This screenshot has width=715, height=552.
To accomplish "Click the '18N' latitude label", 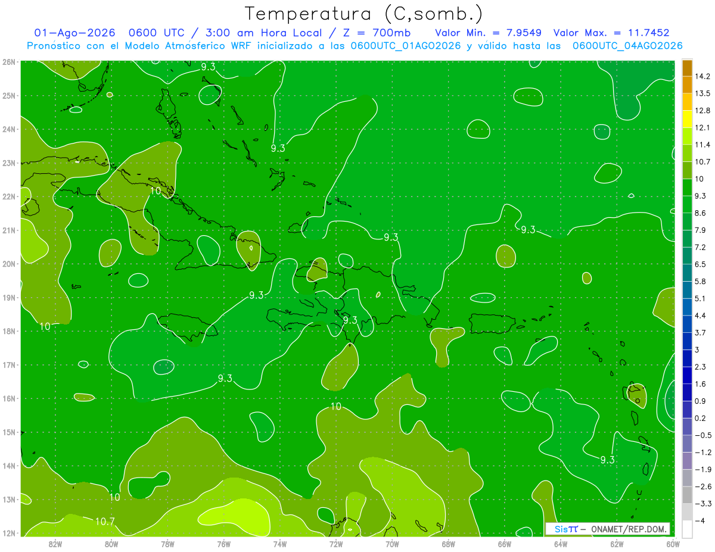I will pyautogui.click(x=9, y=331).
